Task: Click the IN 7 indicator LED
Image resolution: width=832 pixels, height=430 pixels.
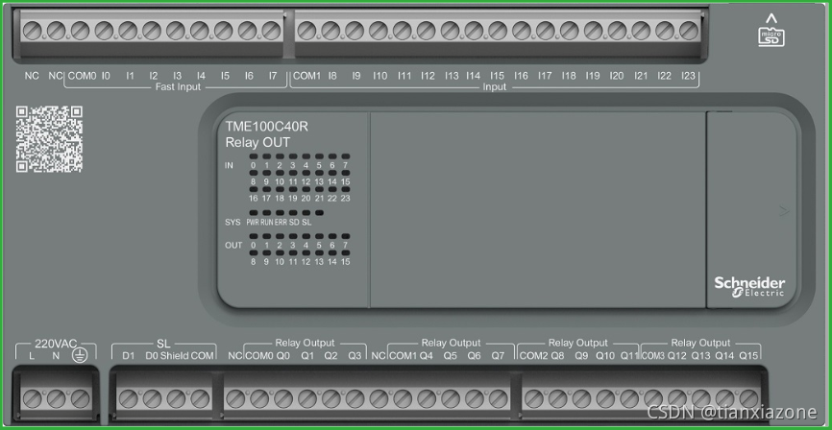Action: 346,156
